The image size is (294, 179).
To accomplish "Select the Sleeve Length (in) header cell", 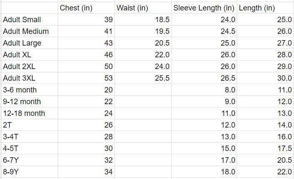I will click(x=204, y=8).
